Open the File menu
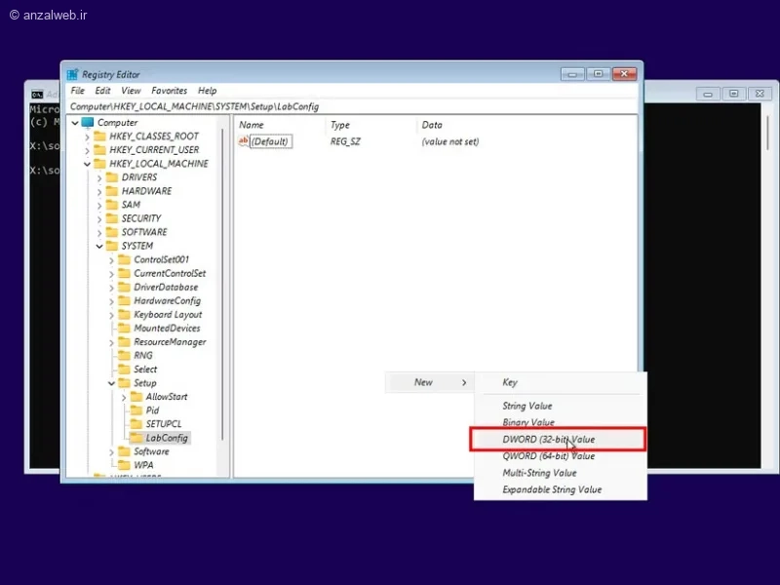Viewport: 780px width, 585px height. click(78, 91)
